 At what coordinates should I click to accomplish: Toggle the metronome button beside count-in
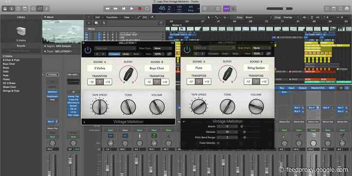233,9
